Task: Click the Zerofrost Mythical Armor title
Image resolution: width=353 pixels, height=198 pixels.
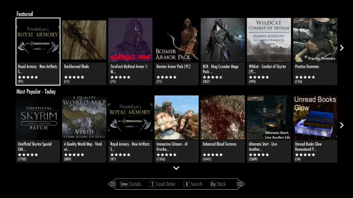Action: coord(129,69)
